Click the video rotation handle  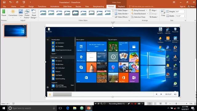(x=113, y=23)
